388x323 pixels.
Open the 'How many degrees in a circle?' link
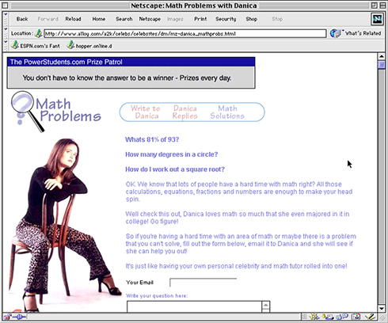pos(172,154)
